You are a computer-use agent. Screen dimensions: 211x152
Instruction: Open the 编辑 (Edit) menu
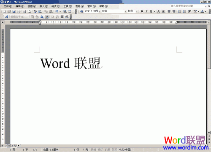coord(20,6)
